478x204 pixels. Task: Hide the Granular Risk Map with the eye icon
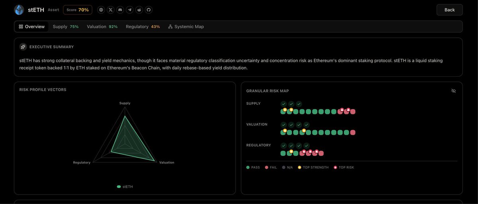453,91
